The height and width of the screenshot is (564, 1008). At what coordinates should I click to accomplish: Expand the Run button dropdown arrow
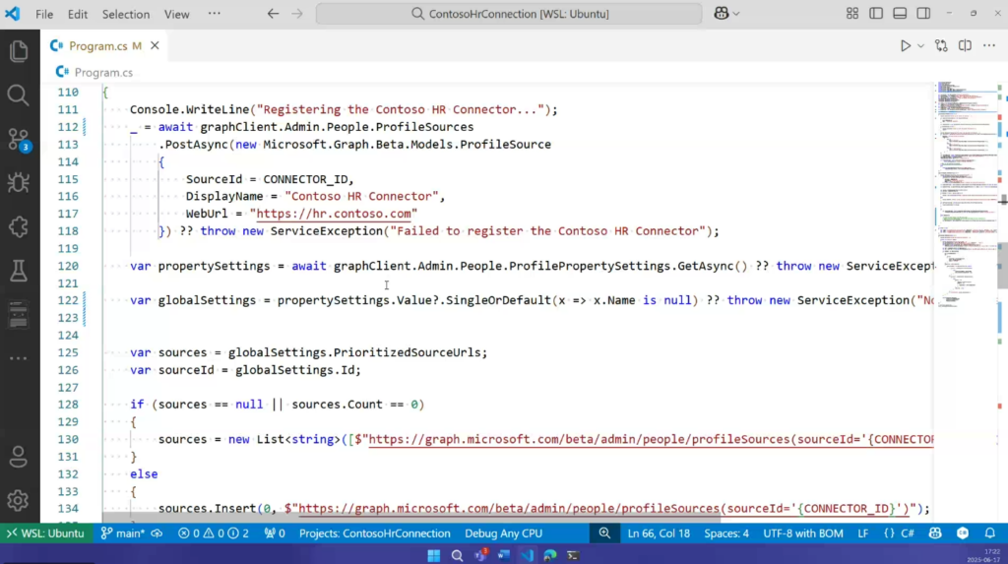[920, 45]
